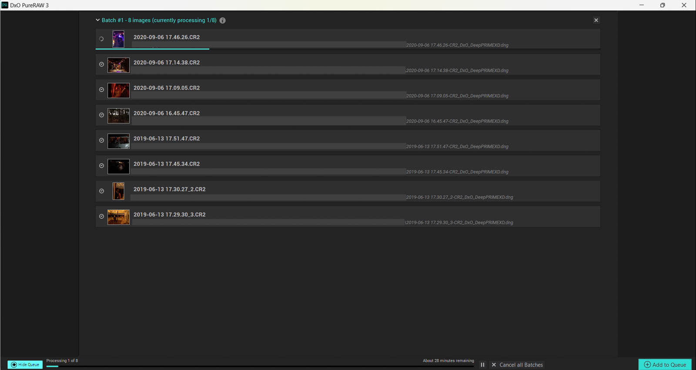Close Batch #1 with the X icon
Screen dimensions: 696x370
596,20
